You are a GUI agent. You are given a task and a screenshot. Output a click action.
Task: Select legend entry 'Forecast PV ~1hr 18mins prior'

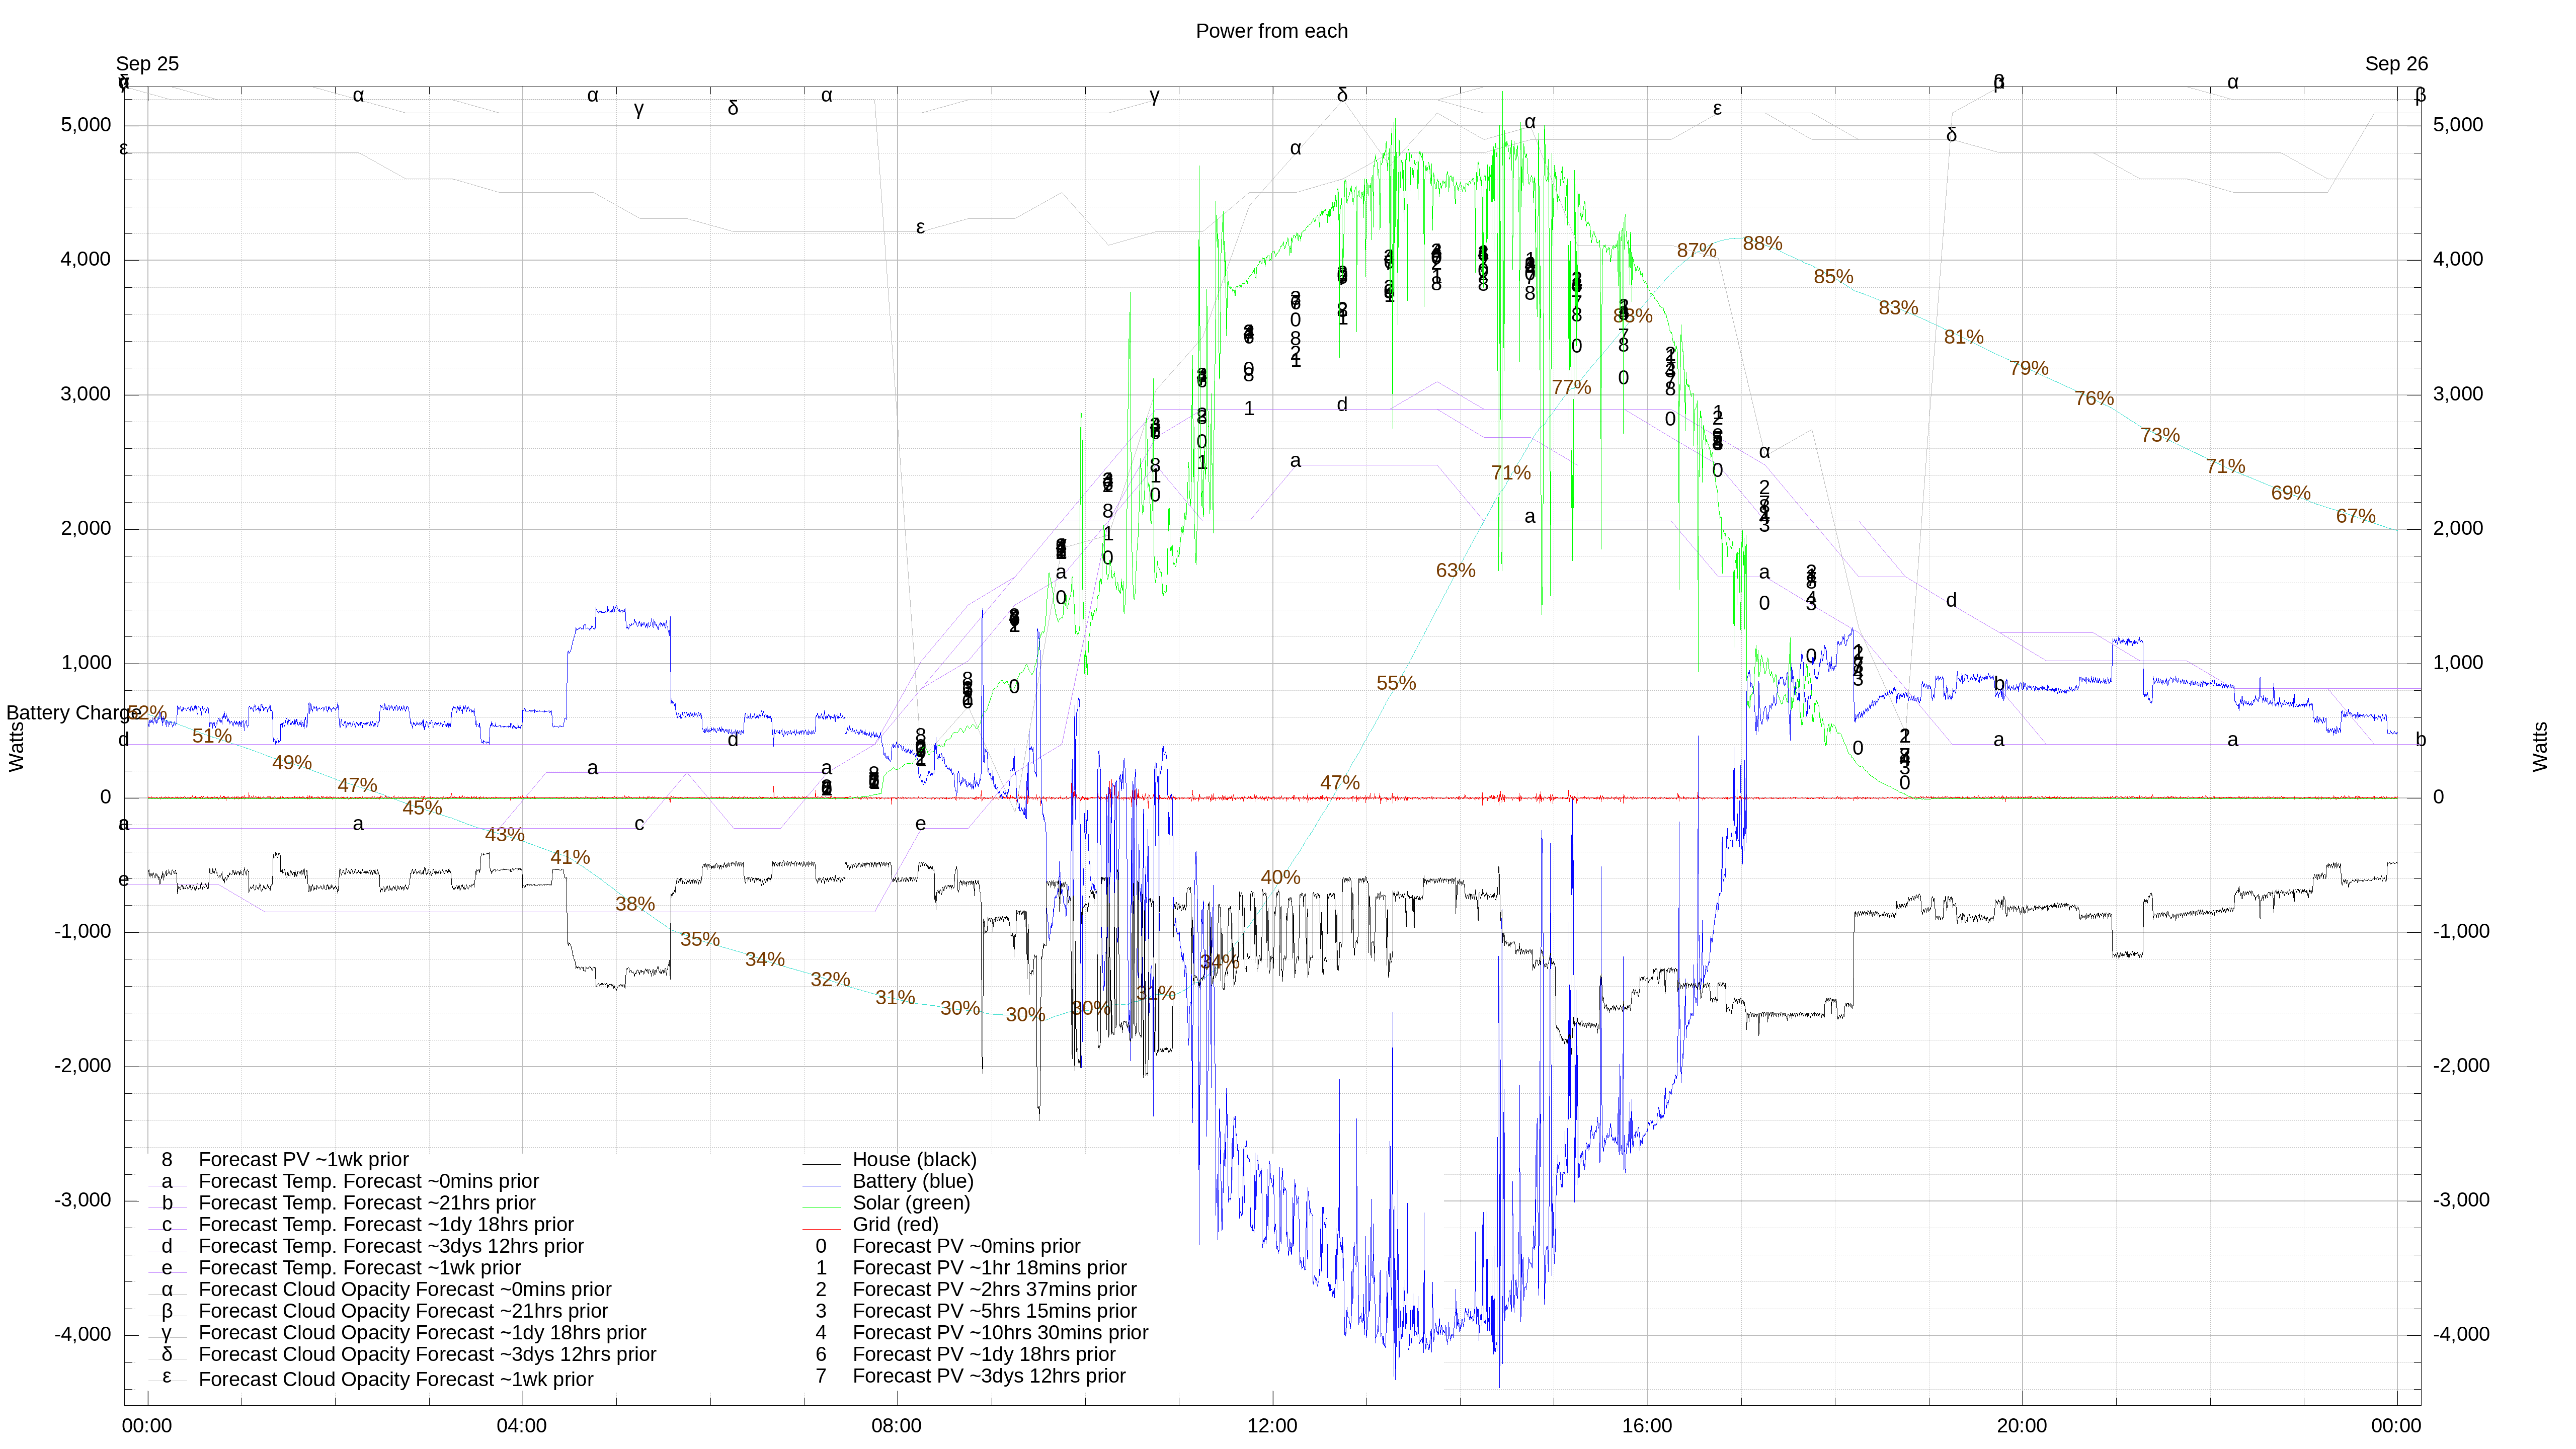point(989,1268)
